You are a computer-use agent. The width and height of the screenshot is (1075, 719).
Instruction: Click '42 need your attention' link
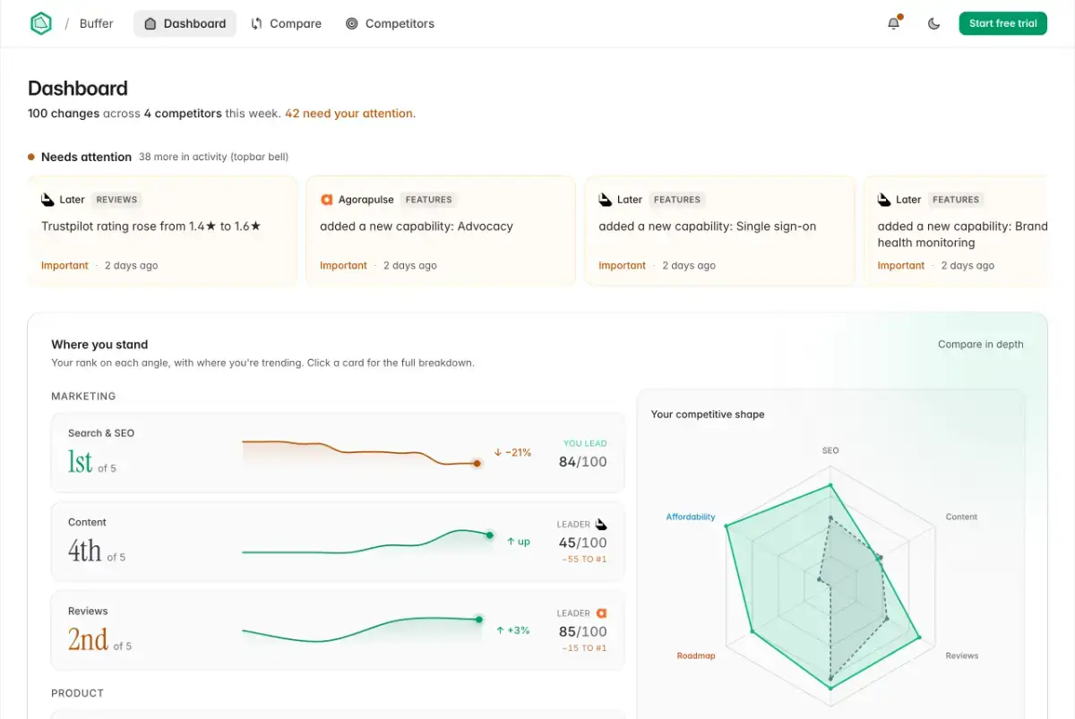(x=350, y=114)
